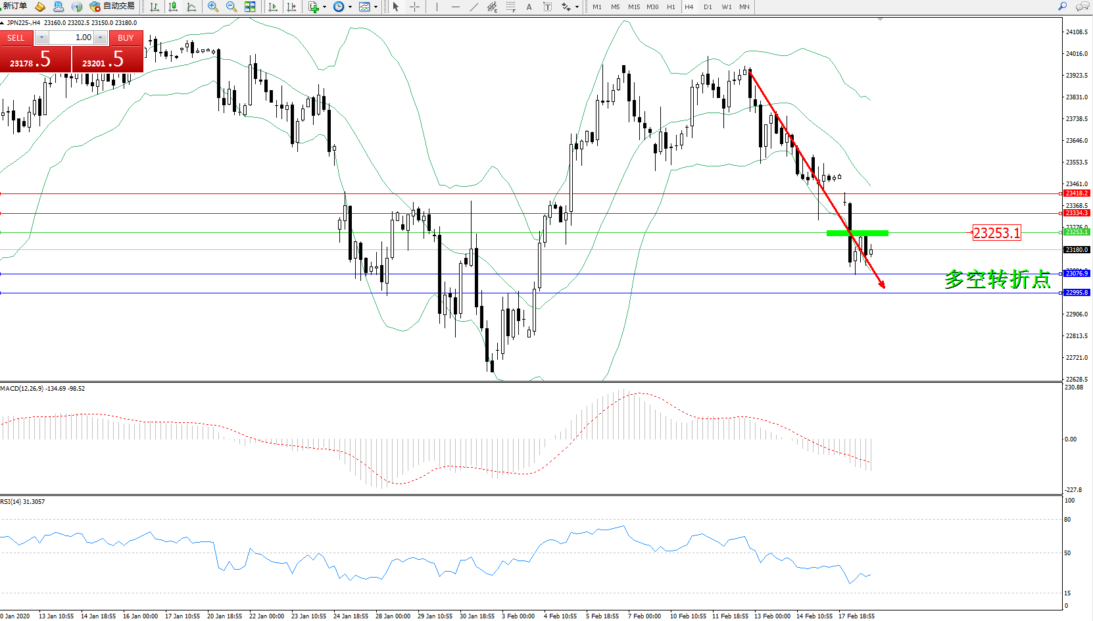Click the tile windows icon
This screenshot has height=621, width=1093.
(x=250, y=7)
